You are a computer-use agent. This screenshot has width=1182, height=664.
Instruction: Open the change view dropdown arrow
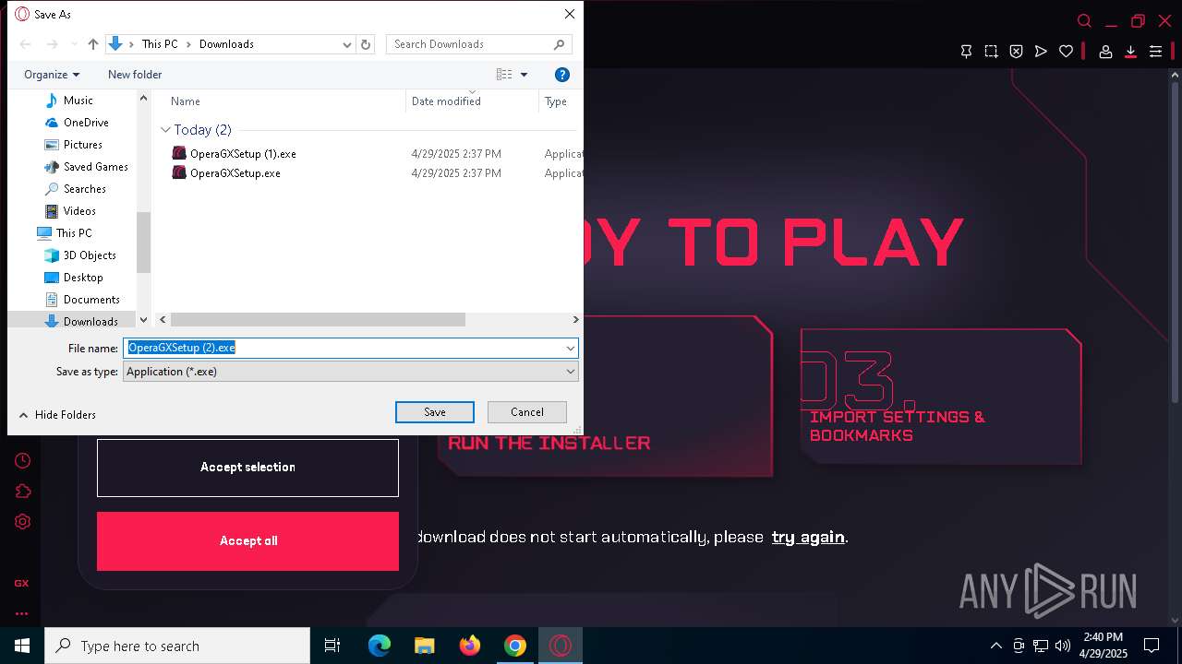524,75
